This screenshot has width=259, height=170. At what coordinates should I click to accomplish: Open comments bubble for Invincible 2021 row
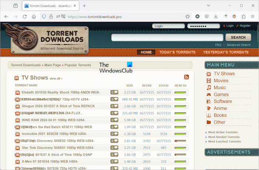(114, 134)
